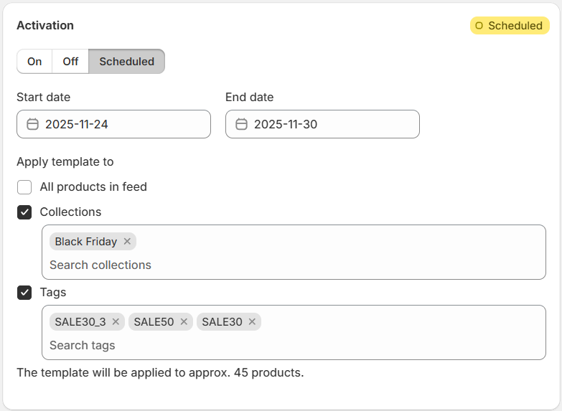Click the SALE50 tag label
562x411 pixels.
pos(154,322)
